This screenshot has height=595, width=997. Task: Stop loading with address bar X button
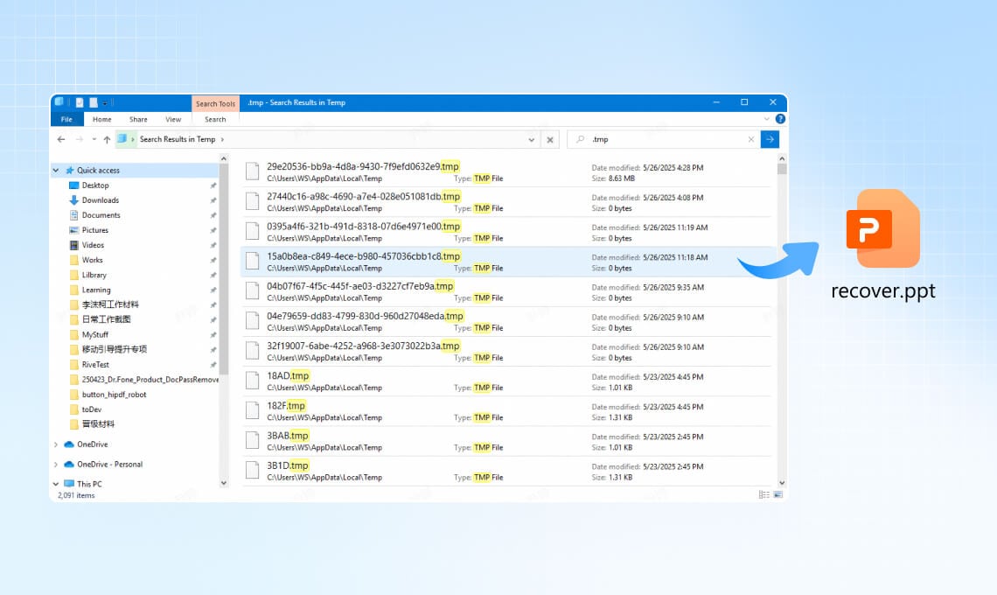(550, 139)
